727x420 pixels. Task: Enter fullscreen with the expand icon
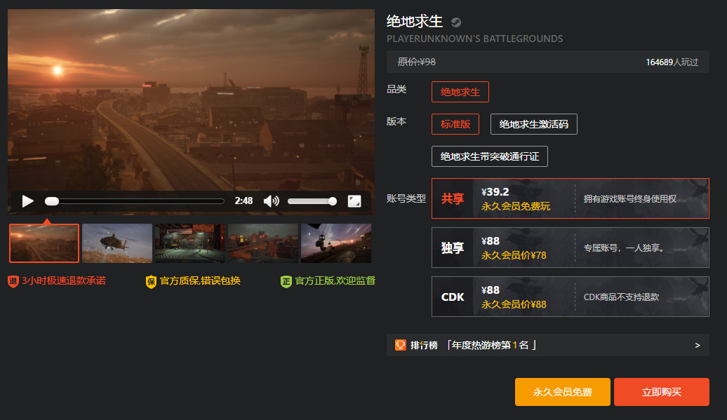(x=354, y=201)
